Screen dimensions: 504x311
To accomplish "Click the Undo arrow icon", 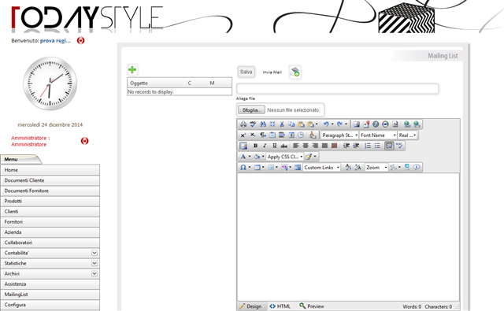I will click(326, 124).
